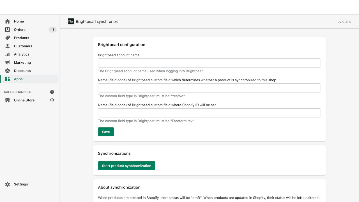Click the 'must be "Yes/No"' help text
The width and height of the screenshot is (359, 202).
(141, 96)
